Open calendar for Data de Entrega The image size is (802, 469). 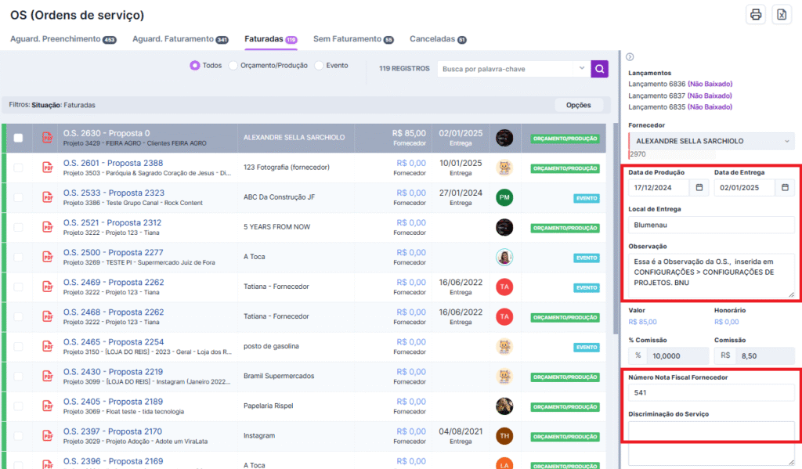[785, 188]
